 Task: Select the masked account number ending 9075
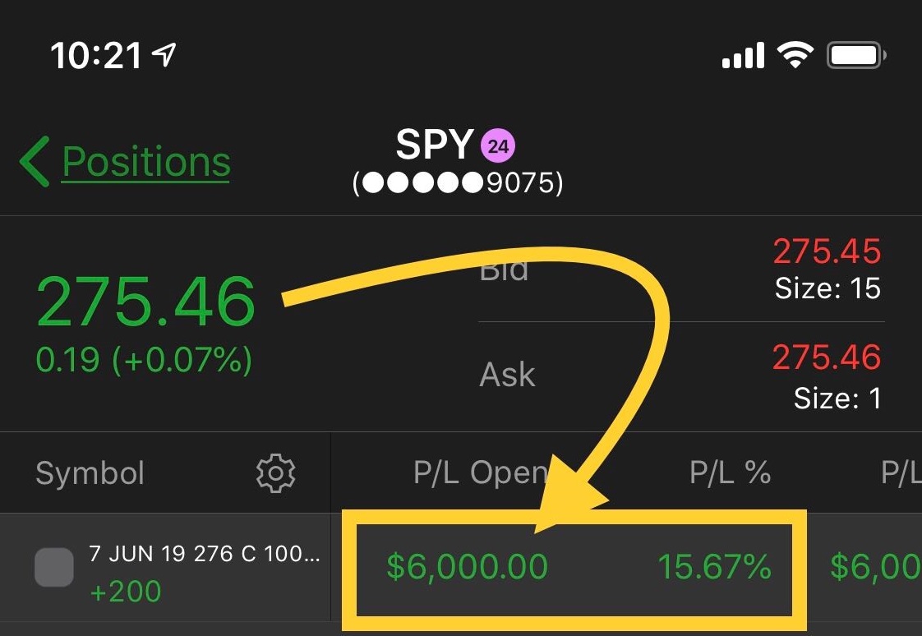tap(458, 182)
